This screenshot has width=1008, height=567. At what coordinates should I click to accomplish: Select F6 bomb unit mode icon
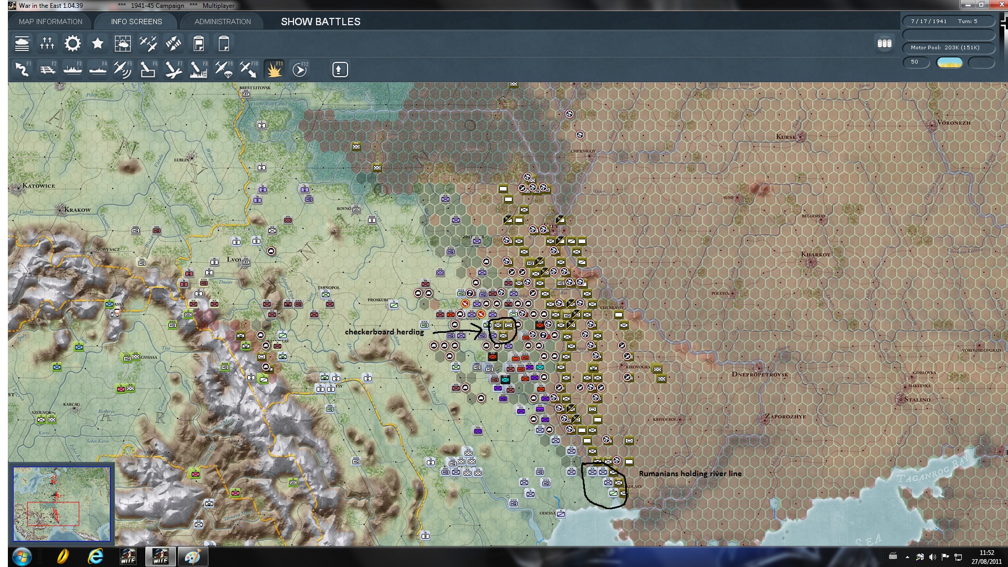(x=148, y=69)
